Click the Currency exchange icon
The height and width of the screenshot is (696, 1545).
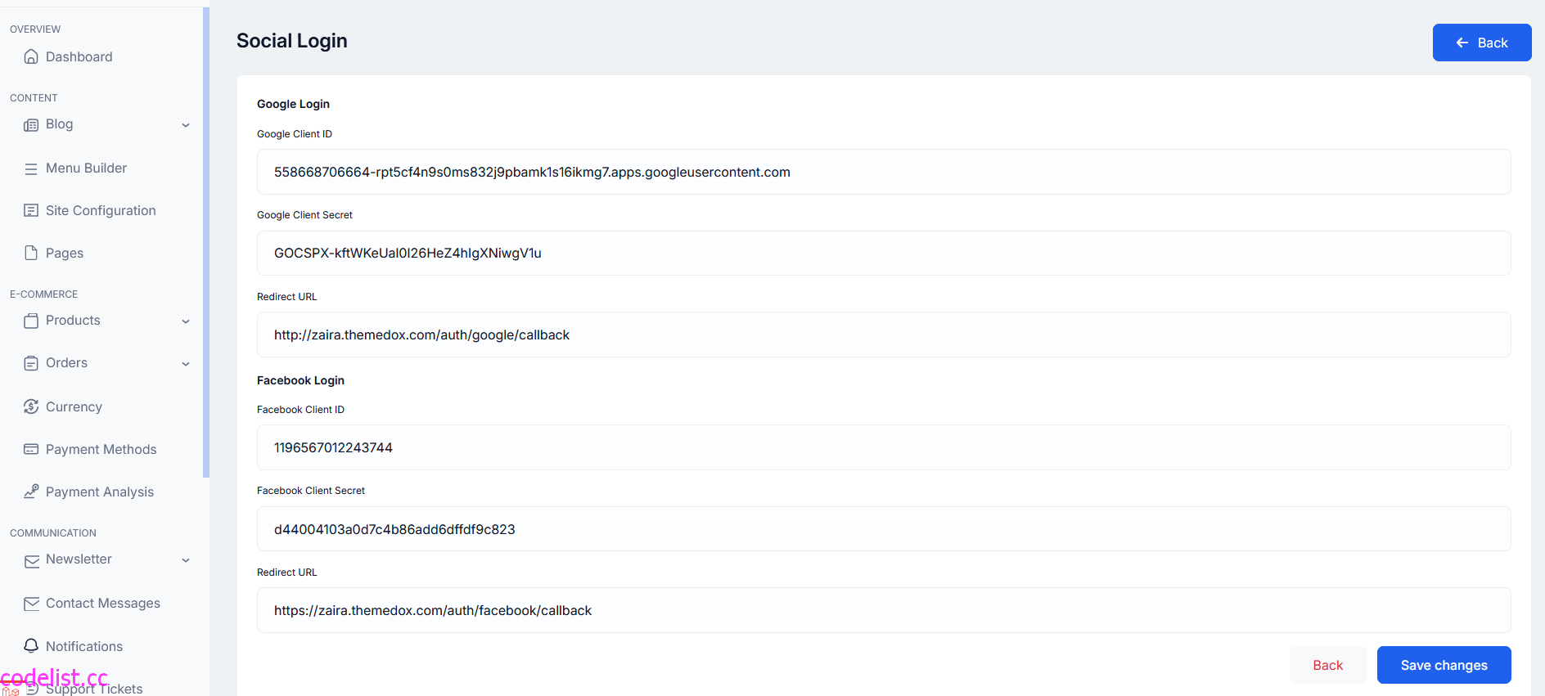[x=31, y=406]
